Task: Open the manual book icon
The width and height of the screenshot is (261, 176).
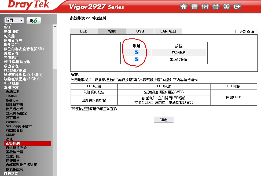Action: point(226,7)
